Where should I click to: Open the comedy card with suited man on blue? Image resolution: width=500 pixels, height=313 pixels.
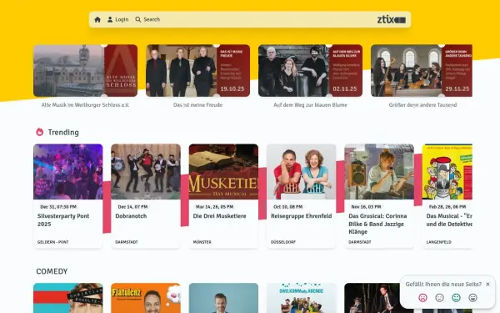click(x=223, y=298)
